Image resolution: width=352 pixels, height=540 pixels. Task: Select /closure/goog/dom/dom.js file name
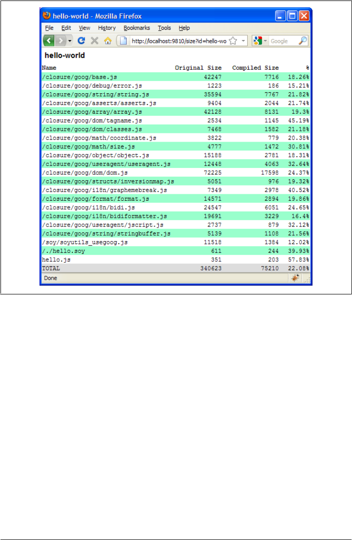tap(84, 172)
